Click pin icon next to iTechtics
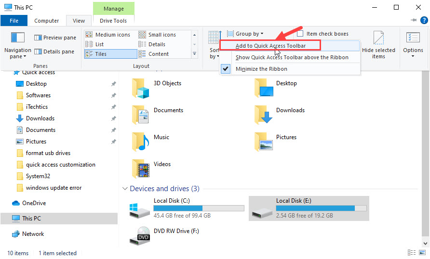The height and width of the screenshot is (259, 430). [x=113, y=107]
